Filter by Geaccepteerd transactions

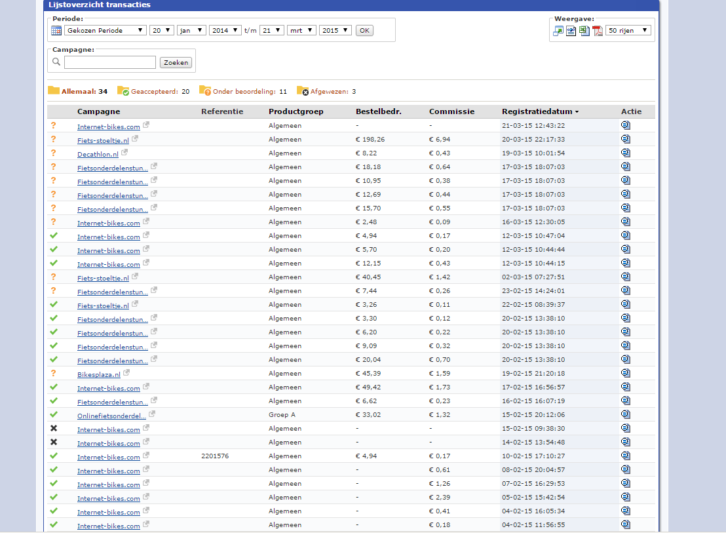coord(153,91)
